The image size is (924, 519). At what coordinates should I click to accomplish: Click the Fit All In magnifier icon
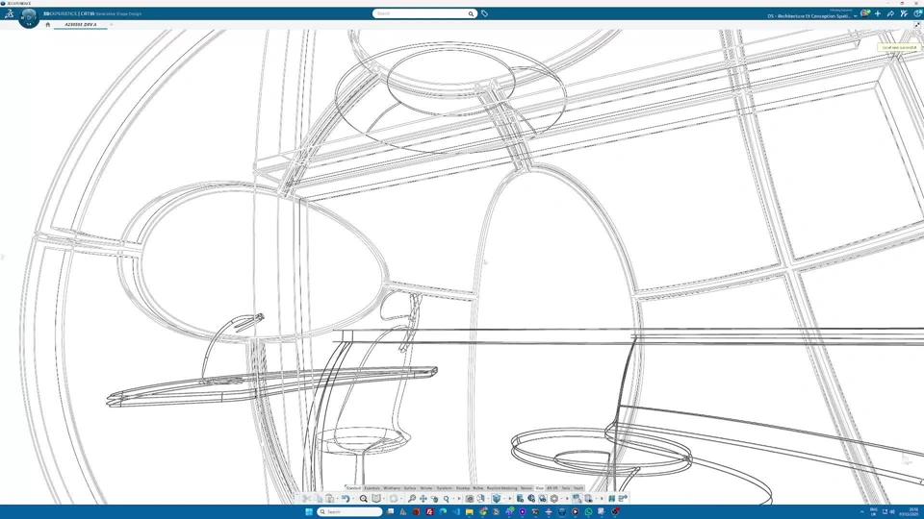[364, 499]
